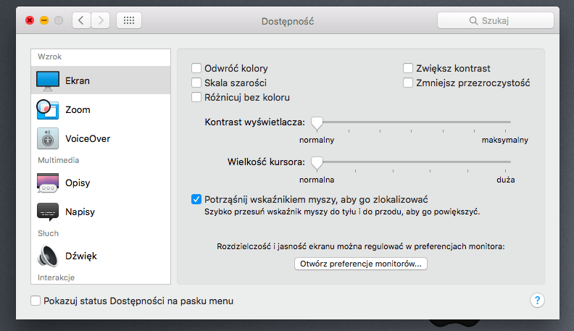The image size is (574, 331).
Task: Click the 'Rozdzielczość i jasność ekranu' note
Action: 361,246
